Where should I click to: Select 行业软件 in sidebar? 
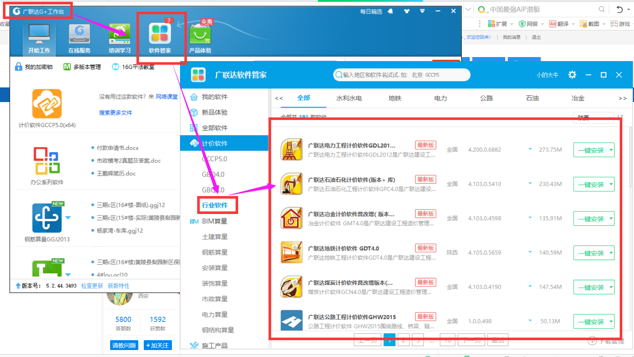coord(215,205)
